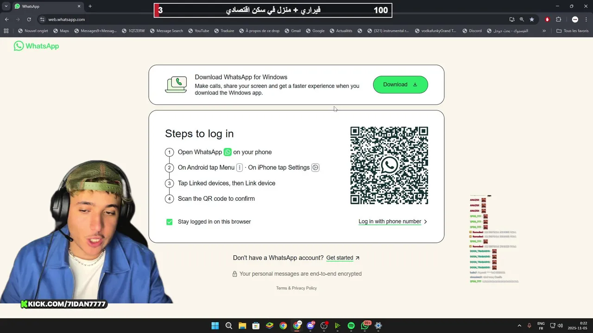Click the iPhone Settings gear icon
Screen dimensions: 593x333
tap(315, 167)
